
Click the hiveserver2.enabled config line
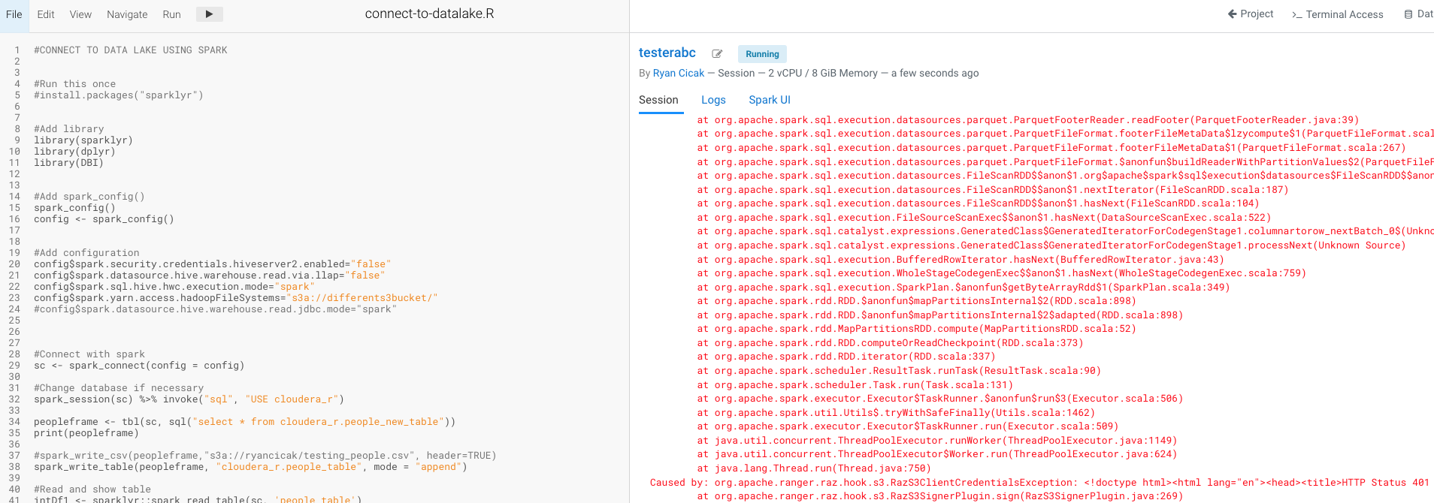point(213,264)
